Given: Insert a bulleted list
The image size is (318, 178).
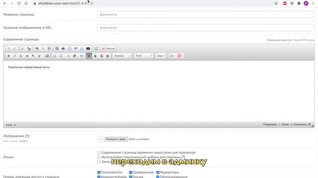Looking at the screenshot, I should pos(61,56).
